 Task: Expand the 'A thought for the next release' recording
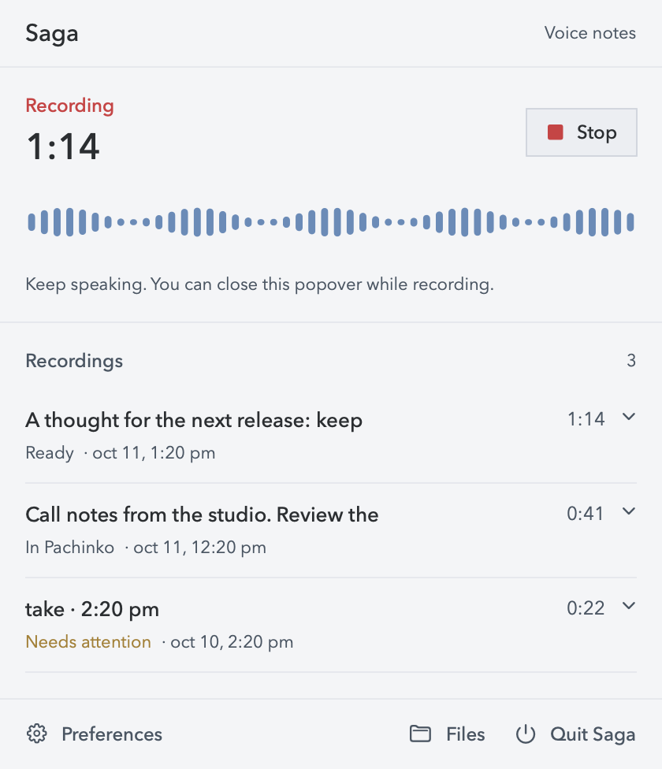[629, 417]
